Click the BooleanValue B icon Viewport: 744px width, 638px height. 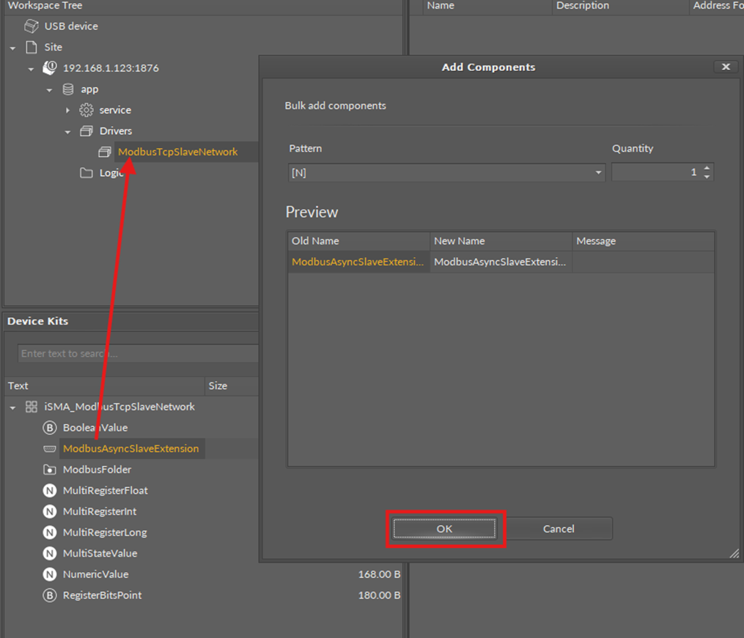[50, 428]
